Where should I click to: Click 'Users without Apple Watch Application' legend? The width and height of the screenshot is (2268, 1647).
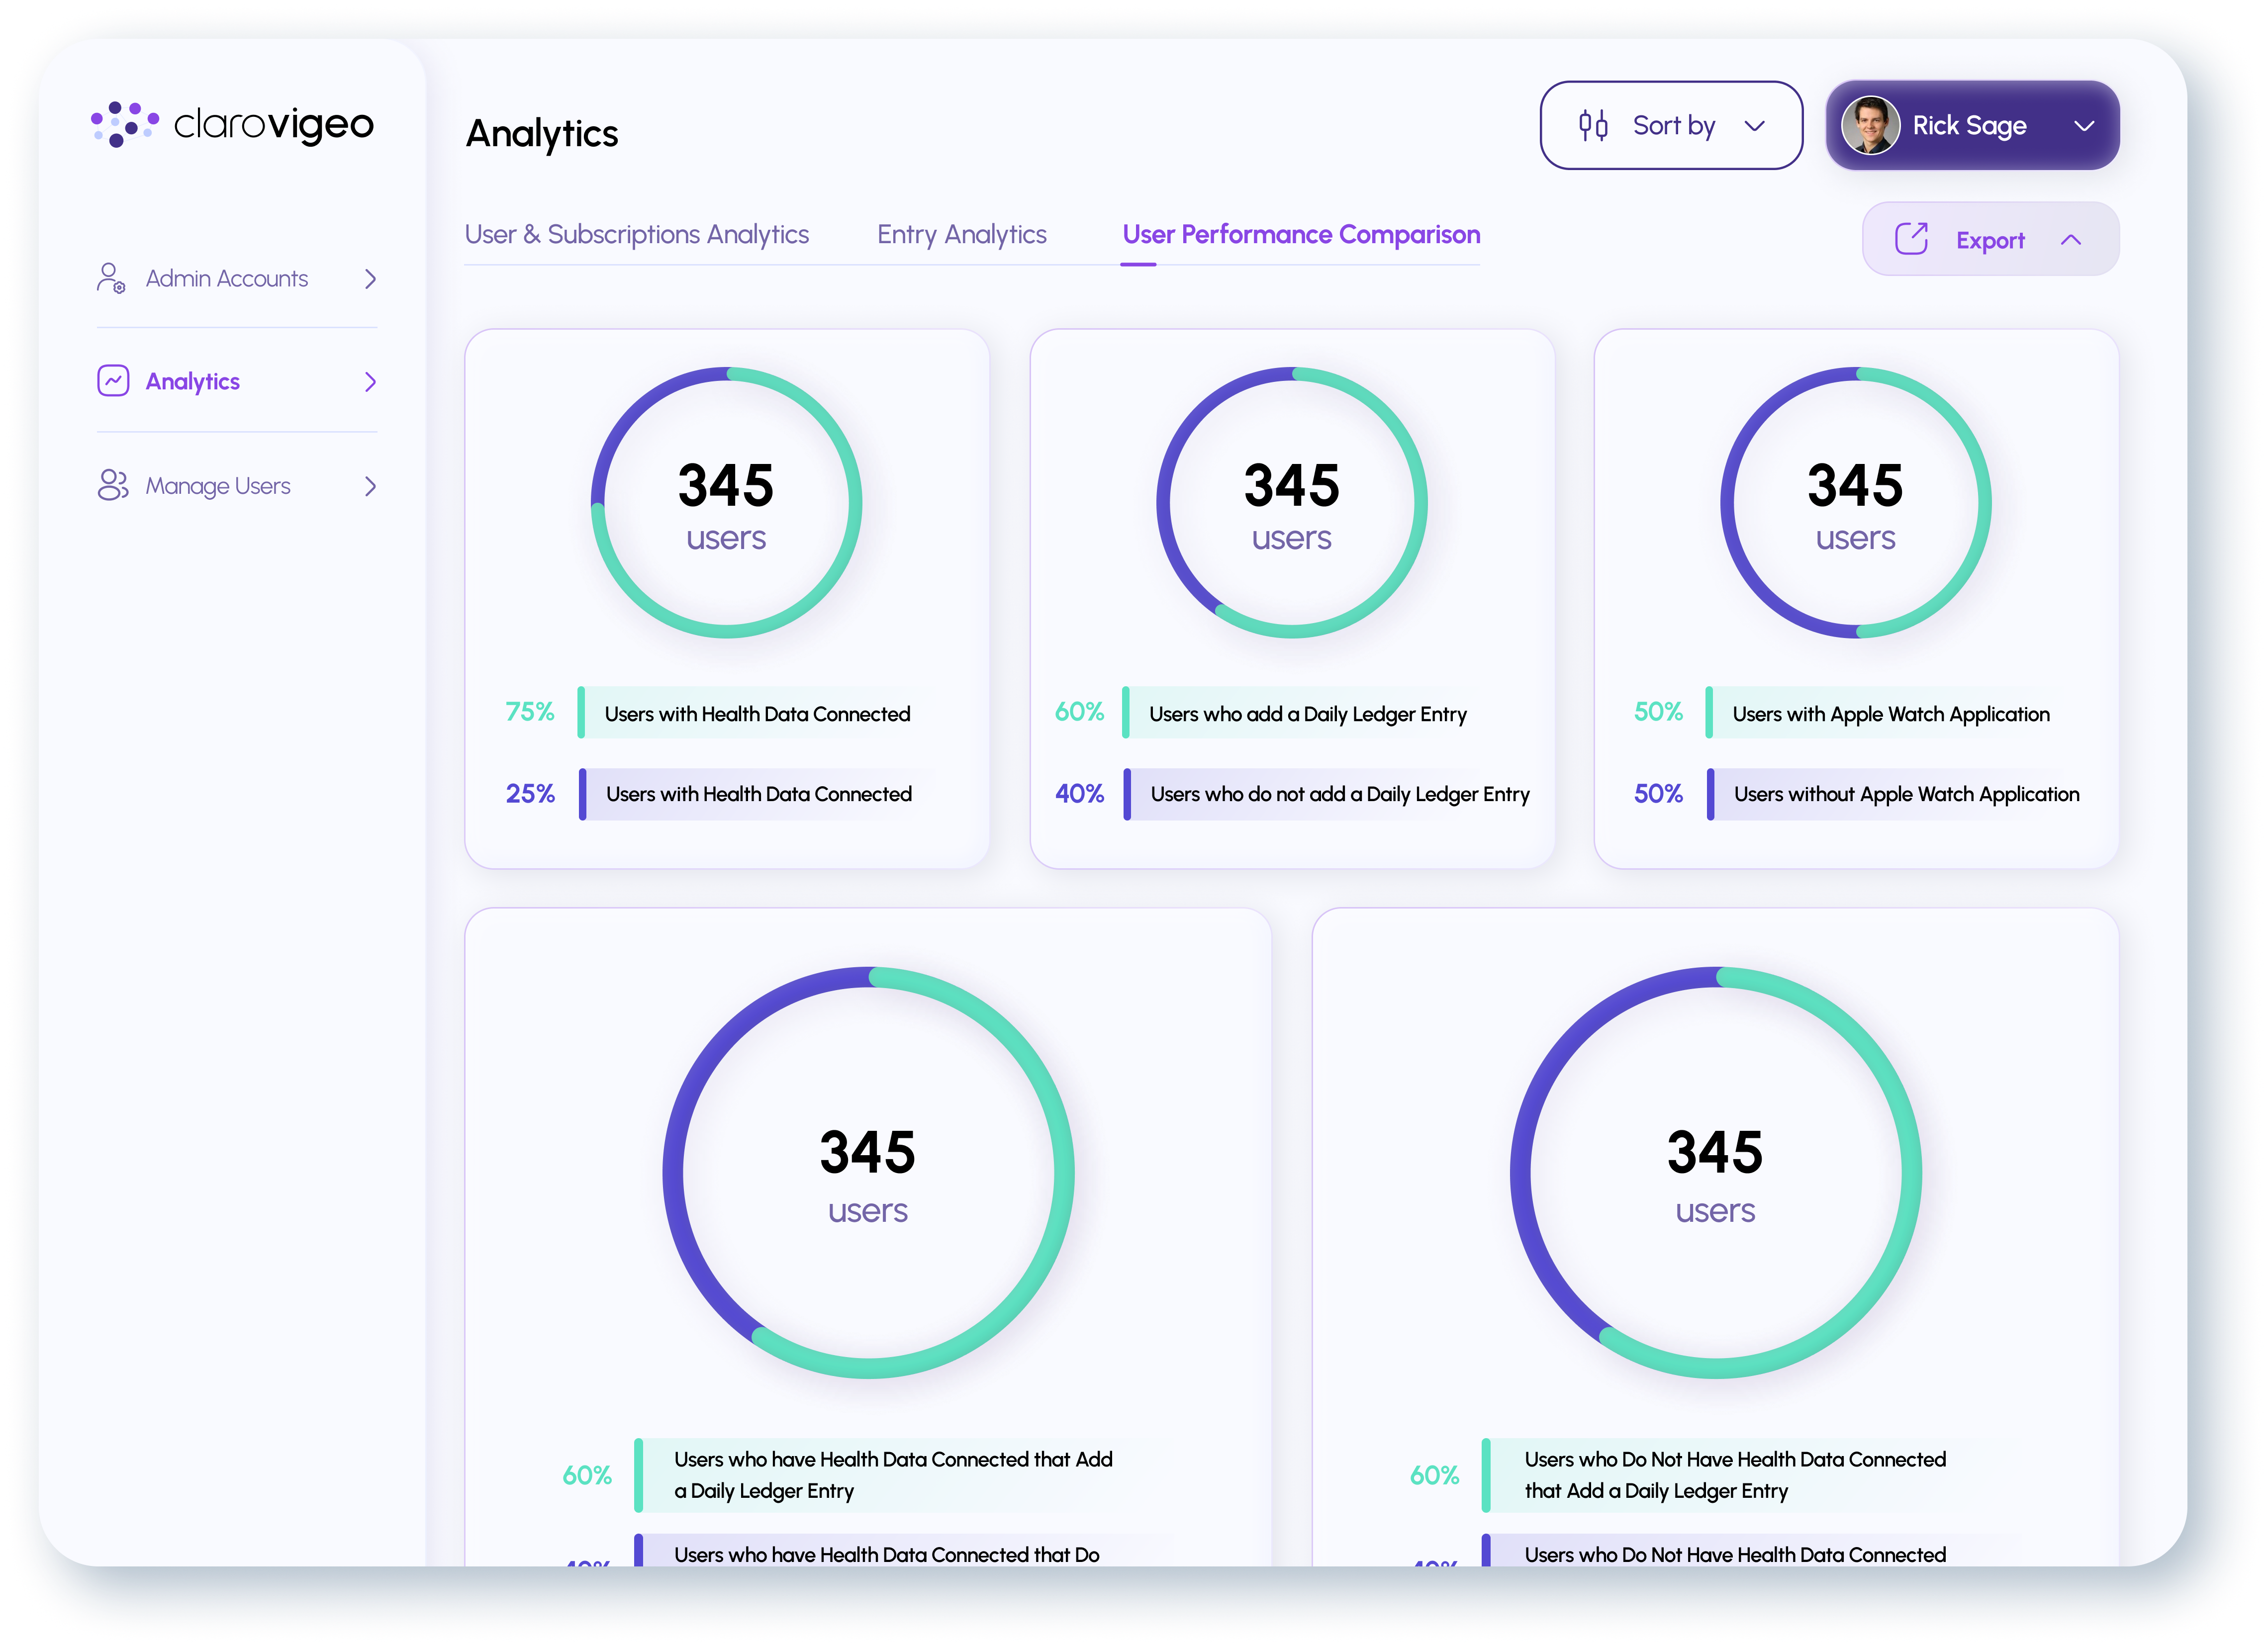[x=1906, y=793]
